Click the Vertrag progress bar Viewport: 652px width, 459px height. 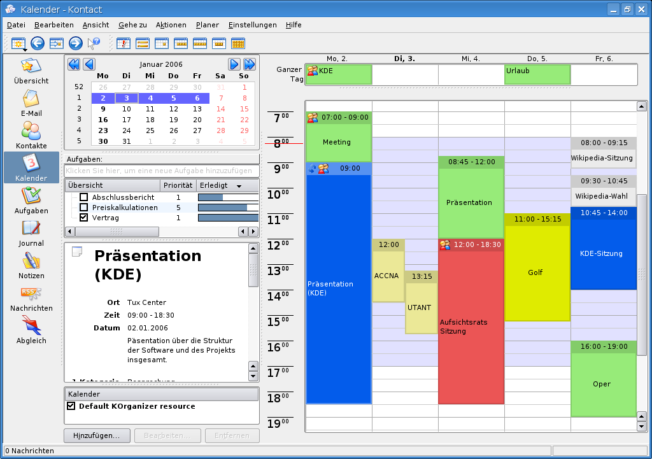click(x=228, y=218)
